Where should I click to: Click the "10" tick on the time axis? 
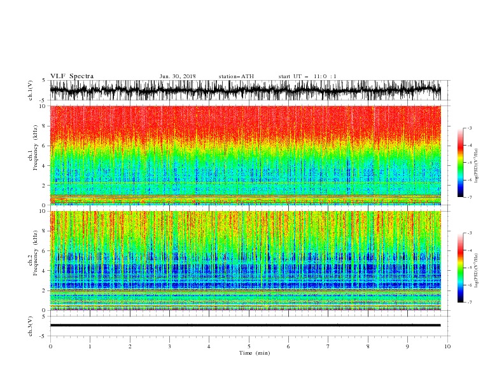pos(447,346)
